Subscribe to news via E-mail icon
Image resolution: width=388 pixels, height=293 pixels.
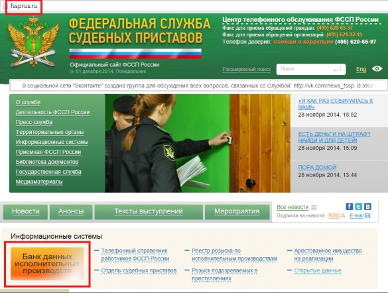click(x=367, y=216)
